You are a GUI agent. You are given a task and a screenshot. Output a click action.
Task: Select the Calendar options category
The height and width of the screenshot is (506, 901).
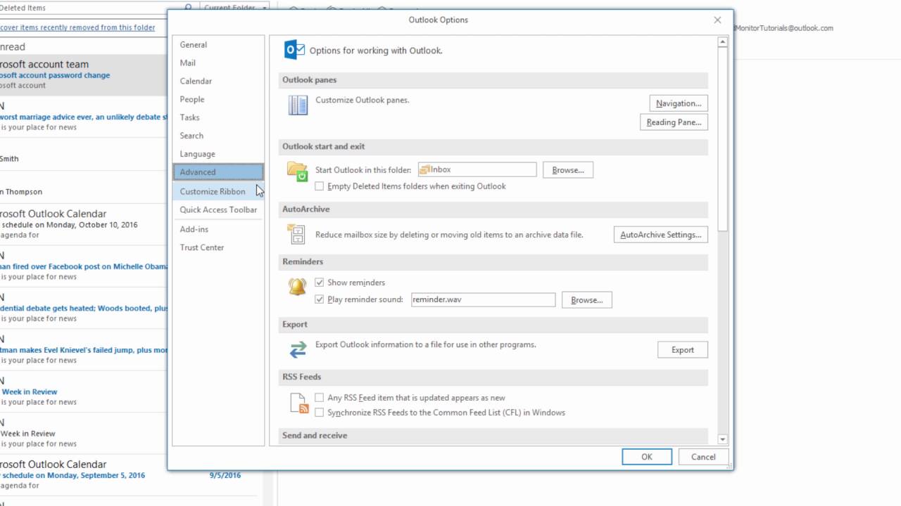(218, 81)
